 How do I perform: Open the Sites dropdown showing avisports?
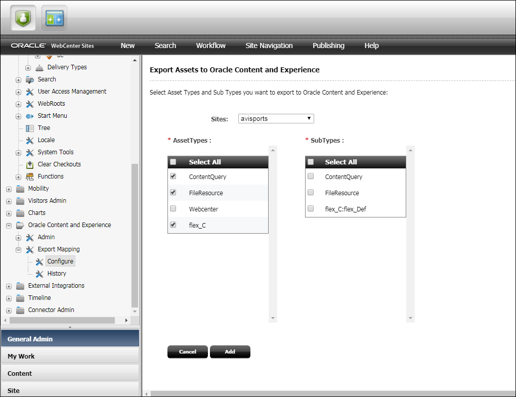(x=276, y=118)
